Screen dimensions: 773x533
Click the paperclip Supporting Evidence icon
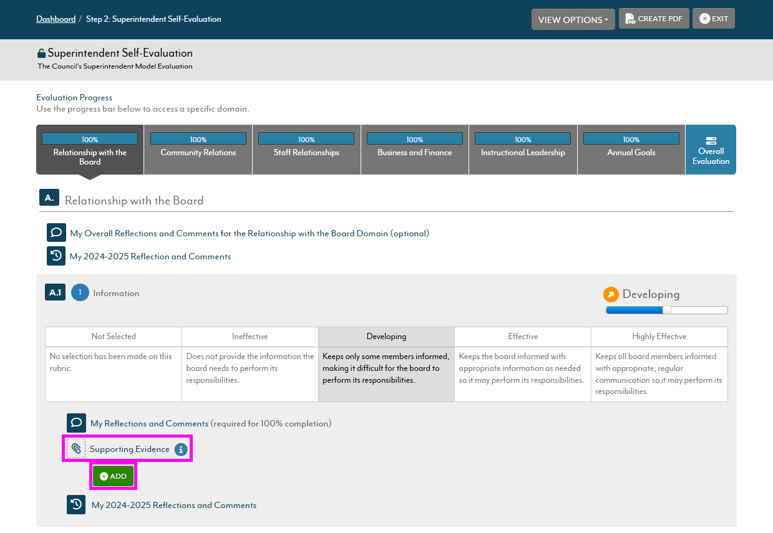tap(76, 449)
